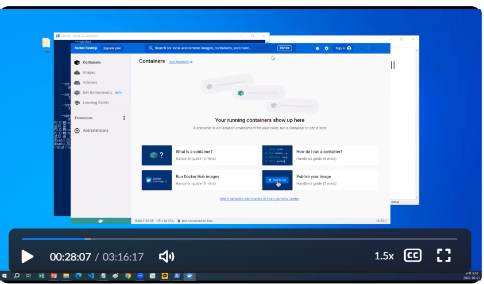Click the Containers cube icon
This screenshot has width=484, height=284.
77,62
